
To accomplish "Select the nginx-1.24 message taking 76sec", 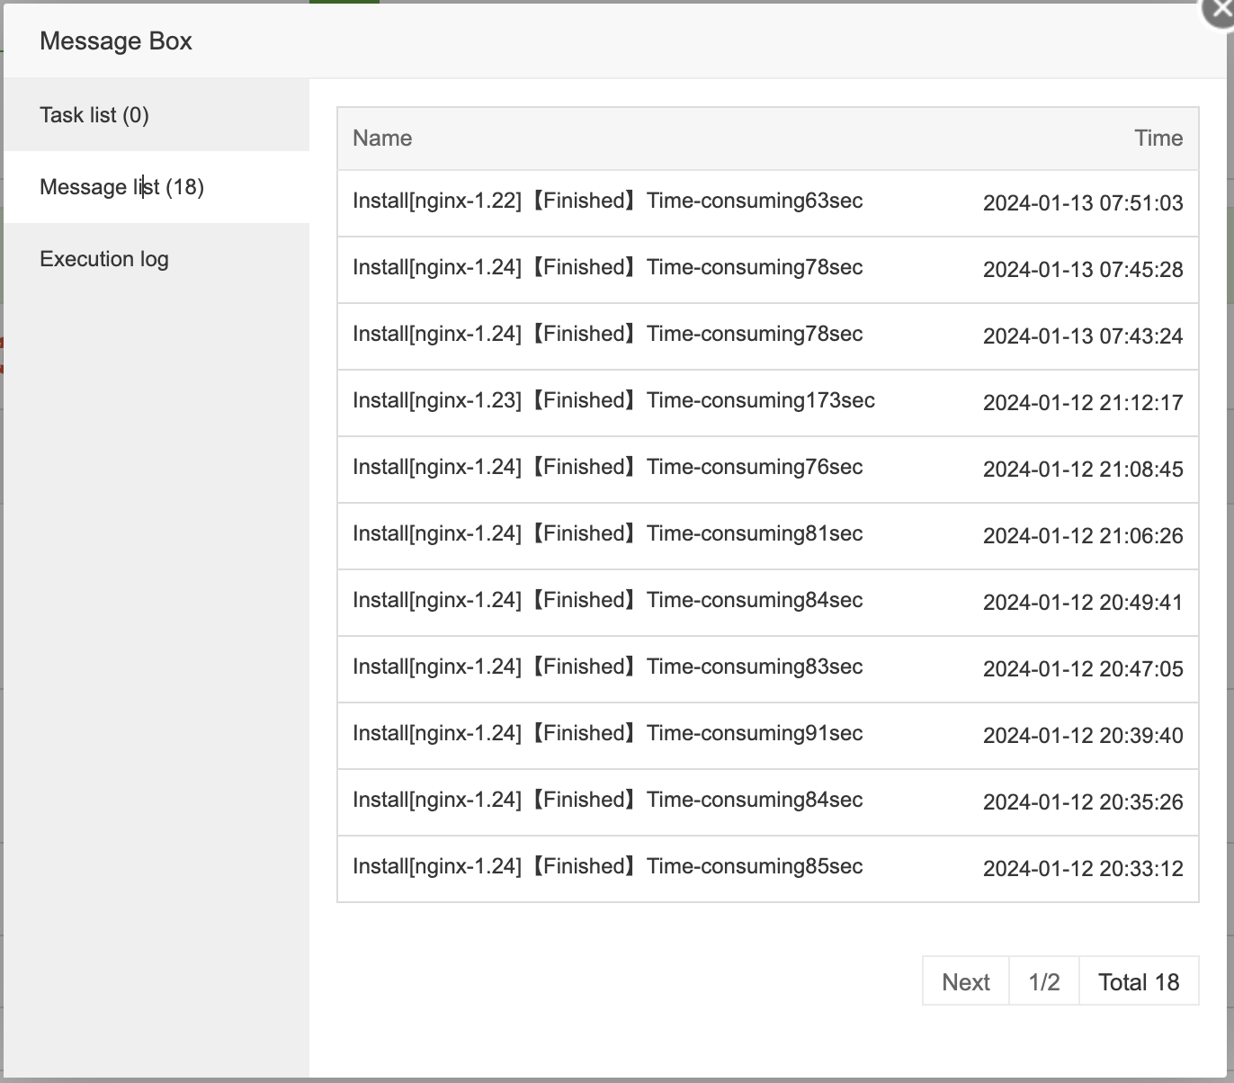I will click(x=607, y=468).
